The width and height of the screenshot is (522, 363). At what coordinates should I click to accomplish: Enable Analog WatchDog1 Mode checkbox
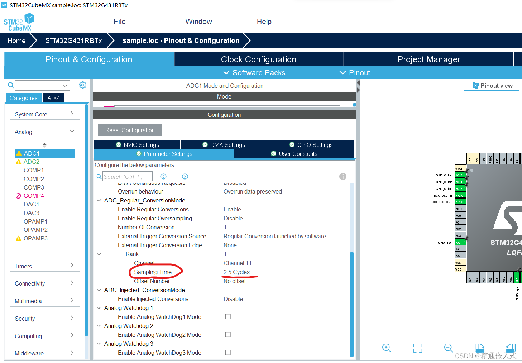point(228,317)
